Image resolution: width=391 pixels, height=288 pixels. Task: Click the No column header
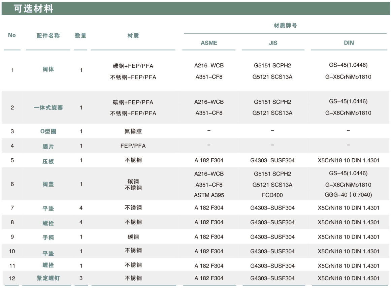point(12,35)
